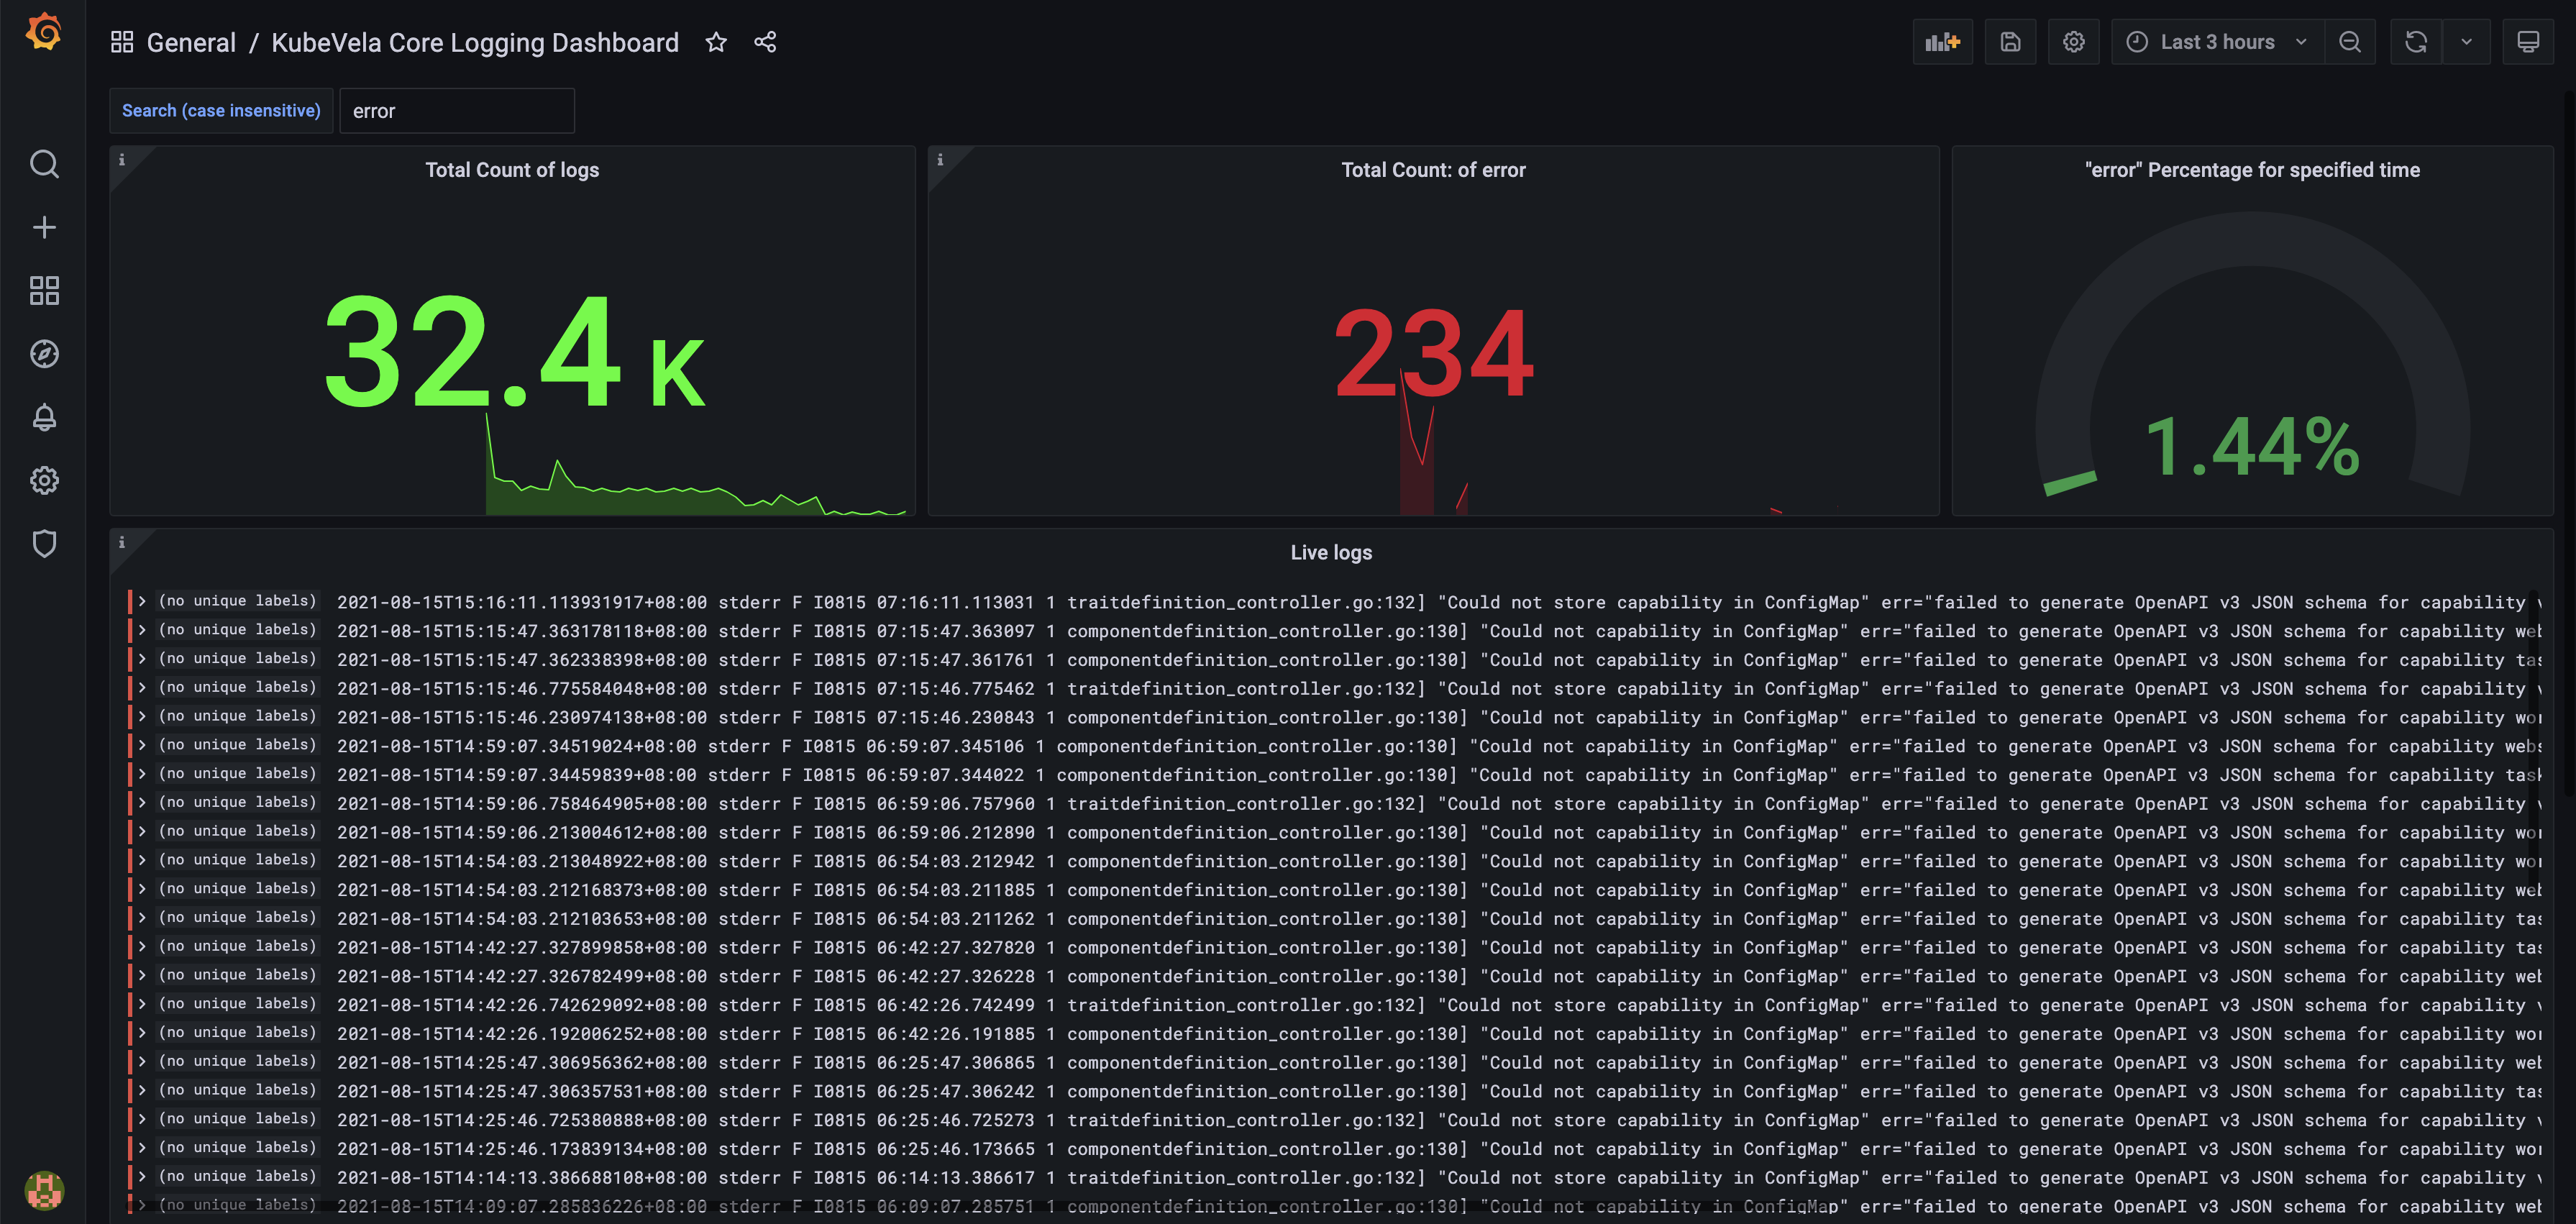Open the sidebar Search icon
The width and height of the screenshot is (2576, 1224).
click(x=44, y=164)
